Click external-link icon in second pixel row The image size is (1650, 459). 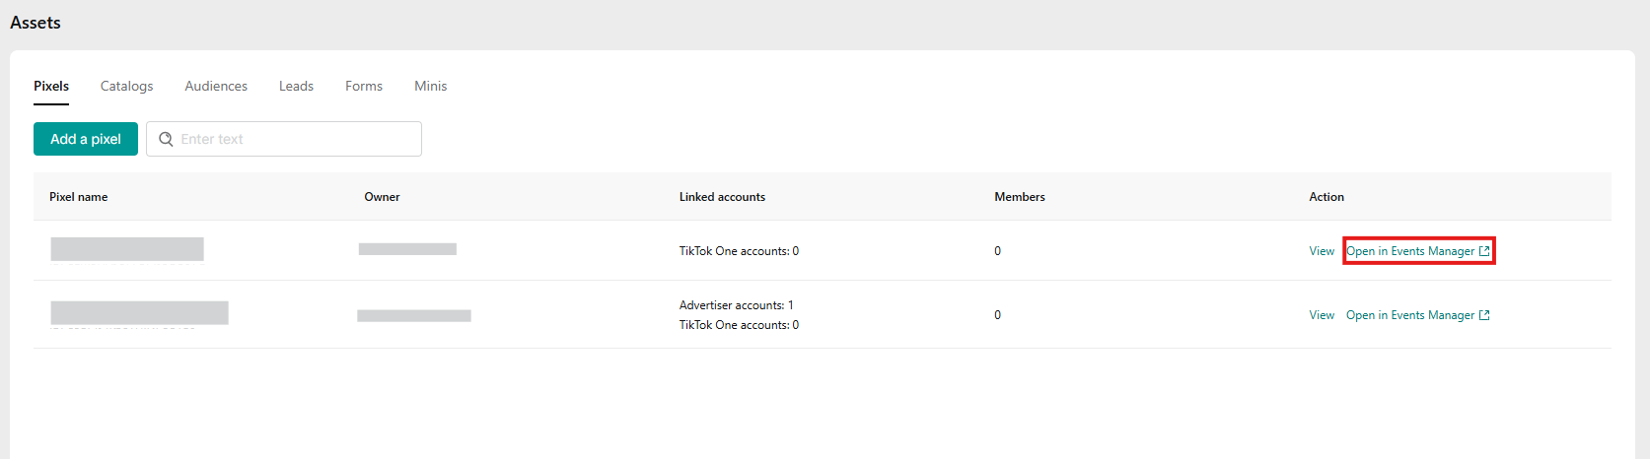(1484, 315)
